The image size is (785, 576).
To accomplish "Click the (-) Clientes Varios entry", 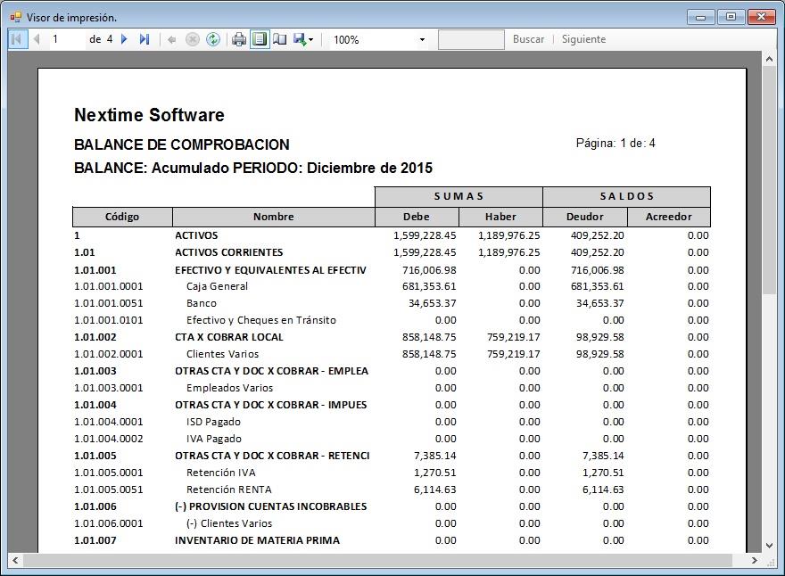I will point(228,523).
